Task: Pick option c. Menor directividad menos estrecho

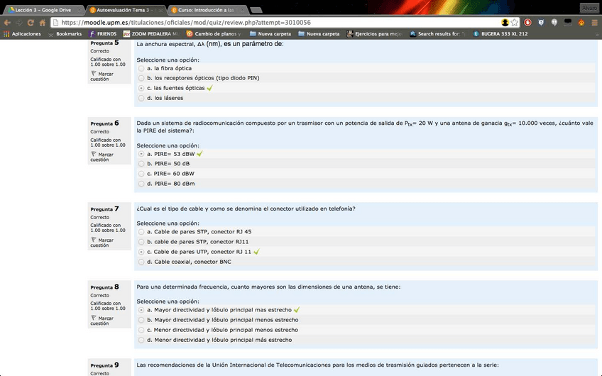Action: tap(141, 330)
